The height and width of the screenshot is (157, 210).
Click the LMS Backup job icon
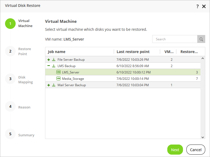(x=54, y=66)
